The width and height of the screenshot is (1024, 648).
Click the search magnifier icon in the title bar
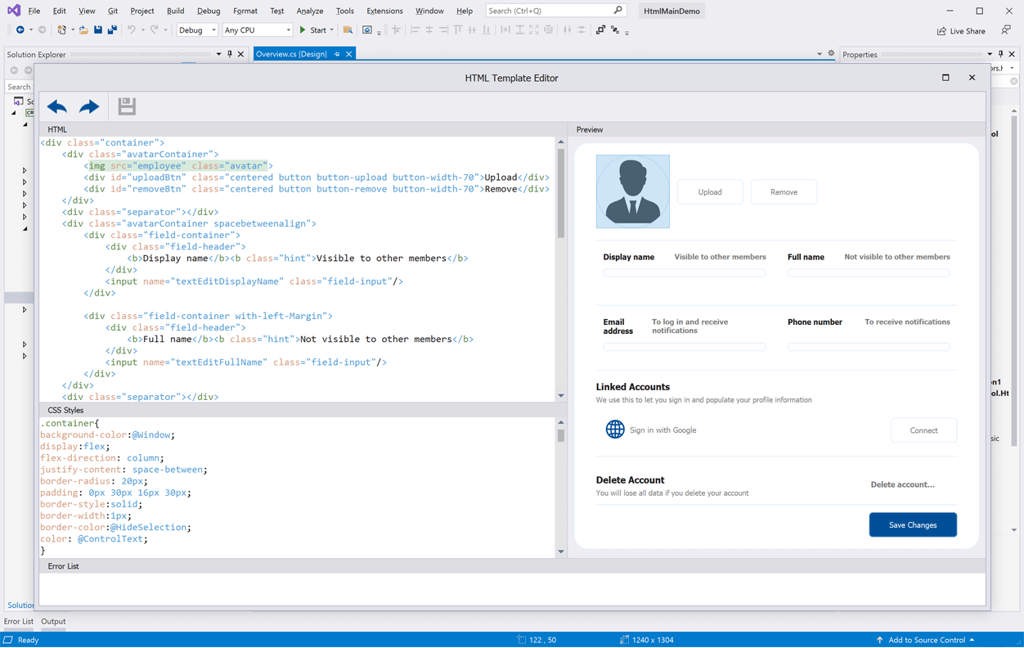(618, 11)
